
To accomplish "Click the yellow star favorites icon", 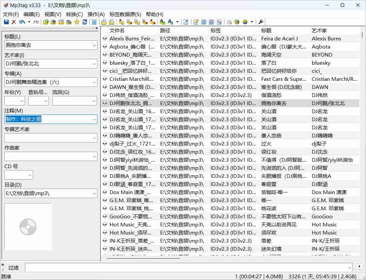I will click(x=77, y=22).
